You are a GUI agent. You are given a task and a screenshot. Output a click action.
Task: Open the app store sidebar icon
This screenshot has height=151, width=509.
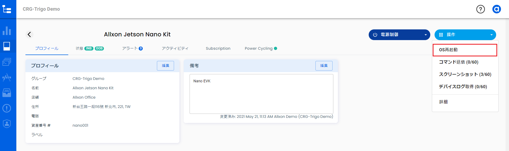coord(7,77)
